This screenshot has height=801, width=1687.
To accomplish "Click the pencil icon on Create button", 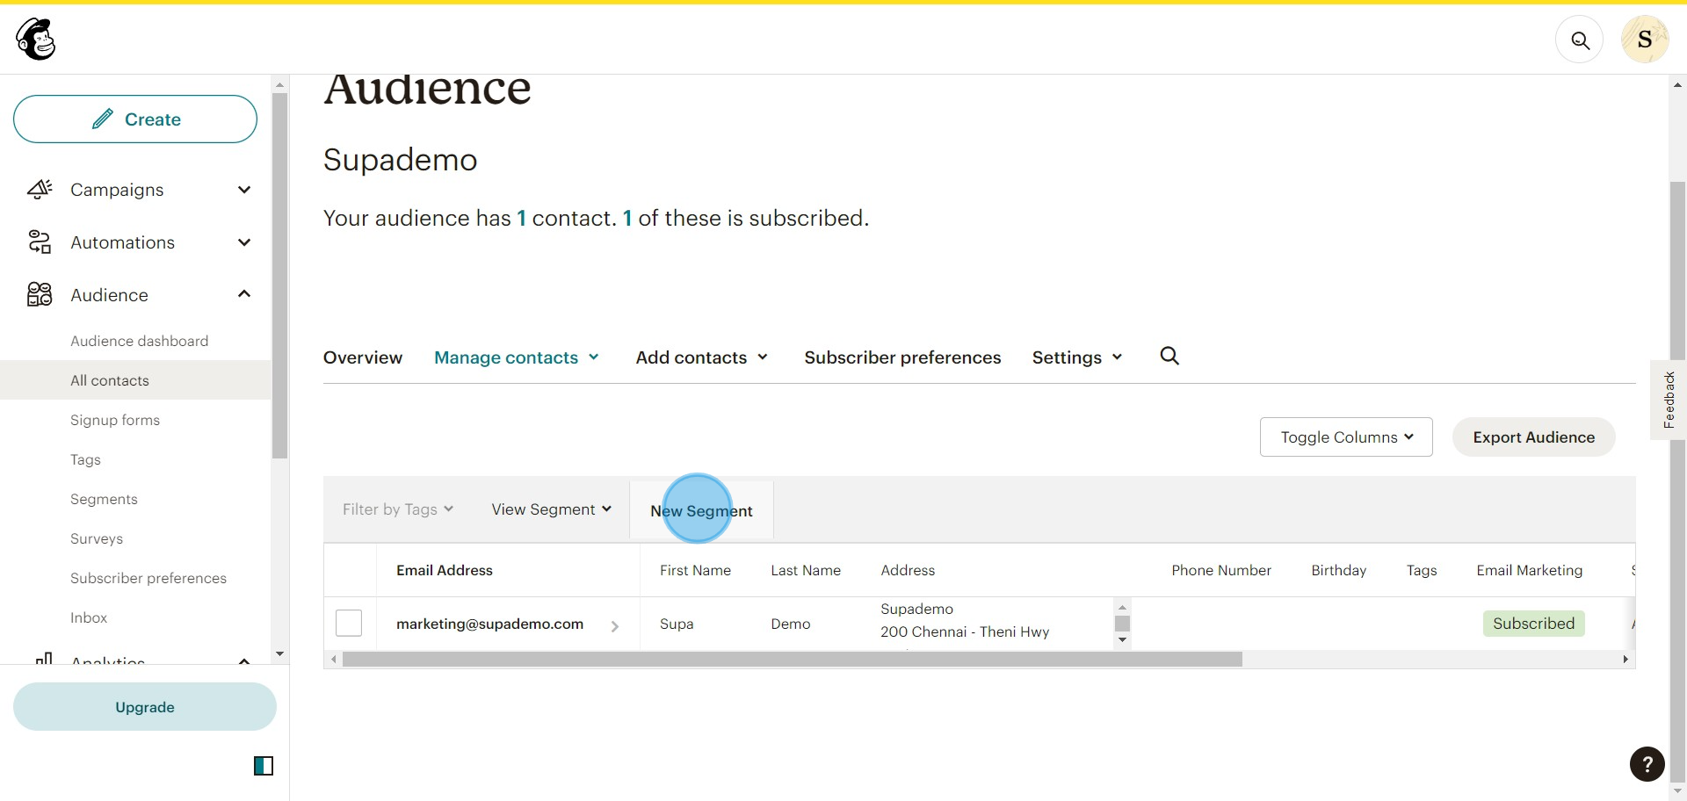I will point(103,119).
